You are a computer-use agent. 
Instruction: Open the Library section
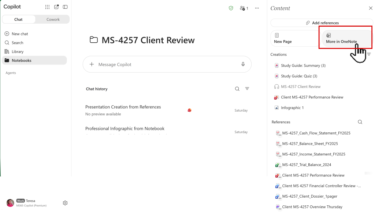[18, 51]
